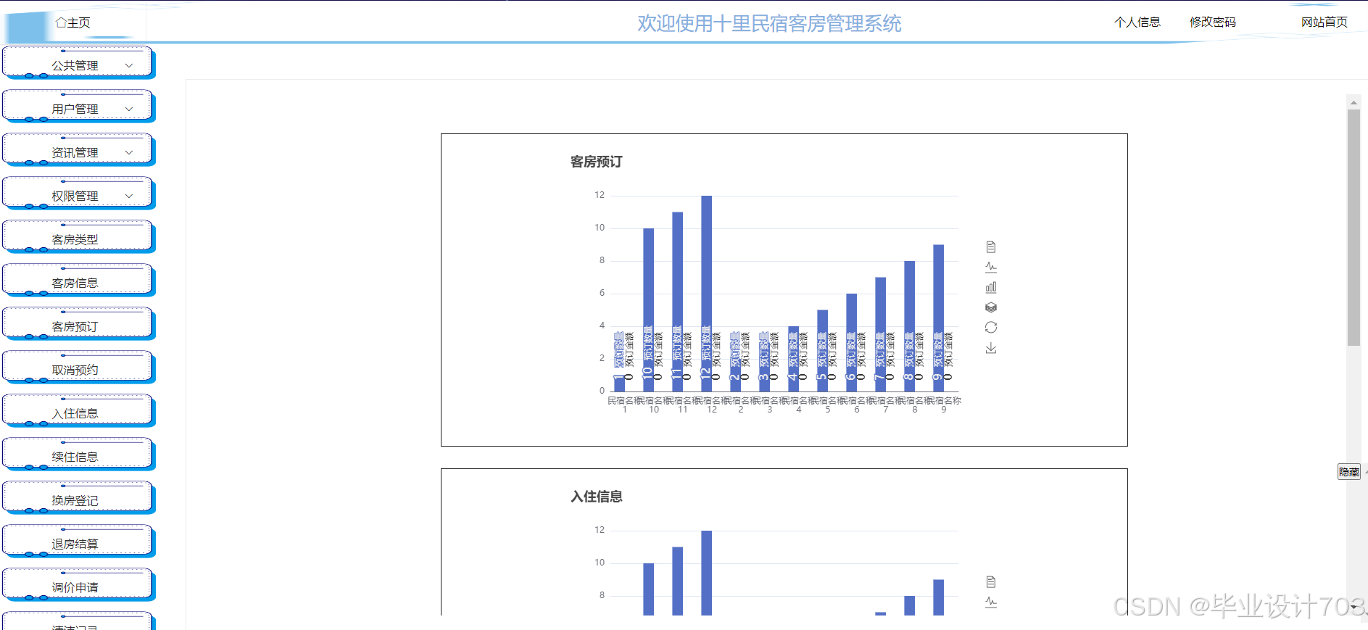Open 客房类型 in sidebar
The image size is (1368, 630).
click(78, 238)
